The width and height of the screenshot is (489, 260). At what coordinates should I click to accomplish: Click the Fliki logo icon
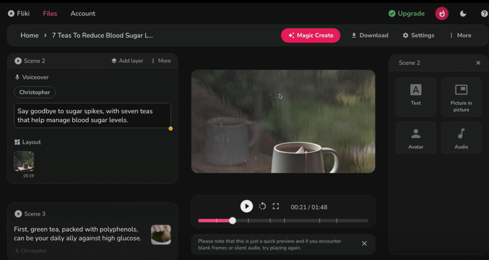(11, 14)
